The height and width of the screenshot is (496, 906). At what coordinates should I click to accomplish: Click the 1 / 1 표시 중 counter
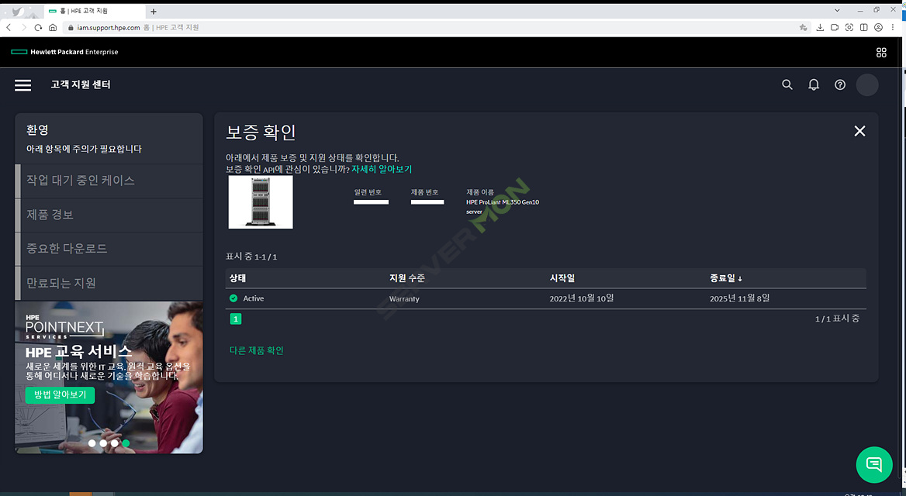(837, 319)
